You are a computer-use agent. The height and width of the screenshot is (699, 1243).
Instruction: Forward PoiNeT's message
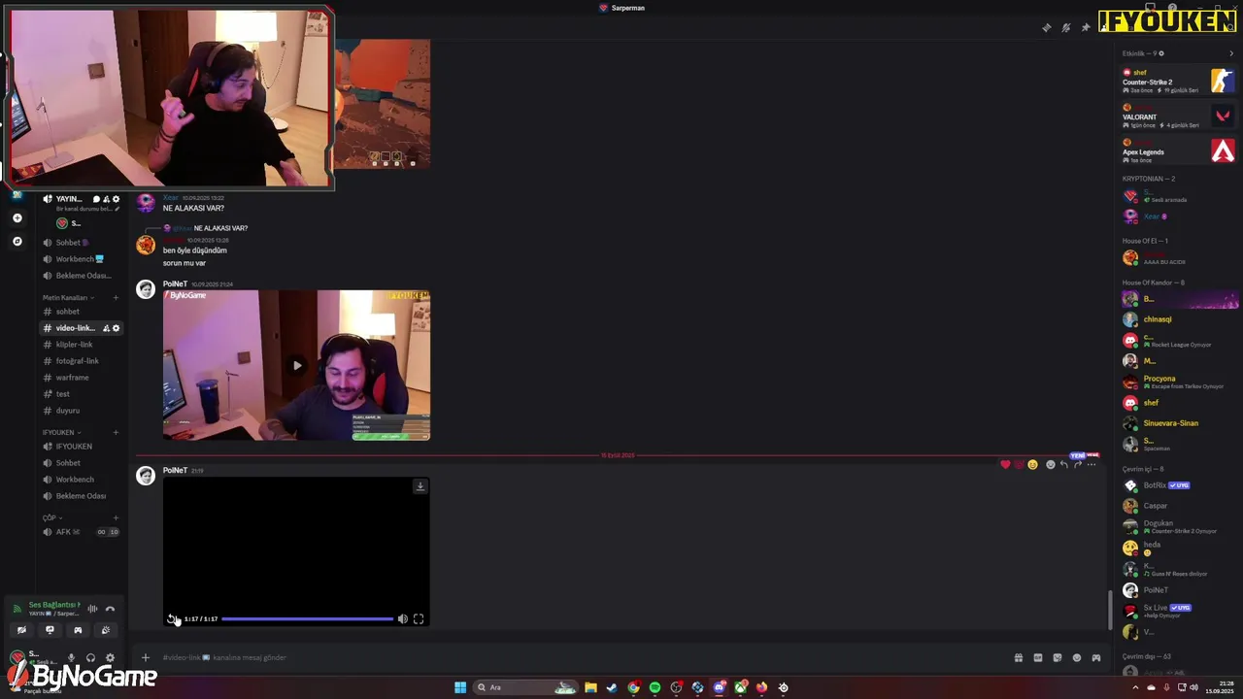[1077, 465]
